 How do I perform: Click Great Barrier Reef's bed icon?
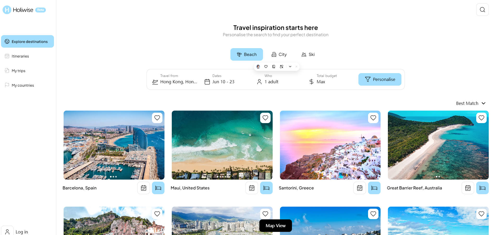click(x=482, y=188)
